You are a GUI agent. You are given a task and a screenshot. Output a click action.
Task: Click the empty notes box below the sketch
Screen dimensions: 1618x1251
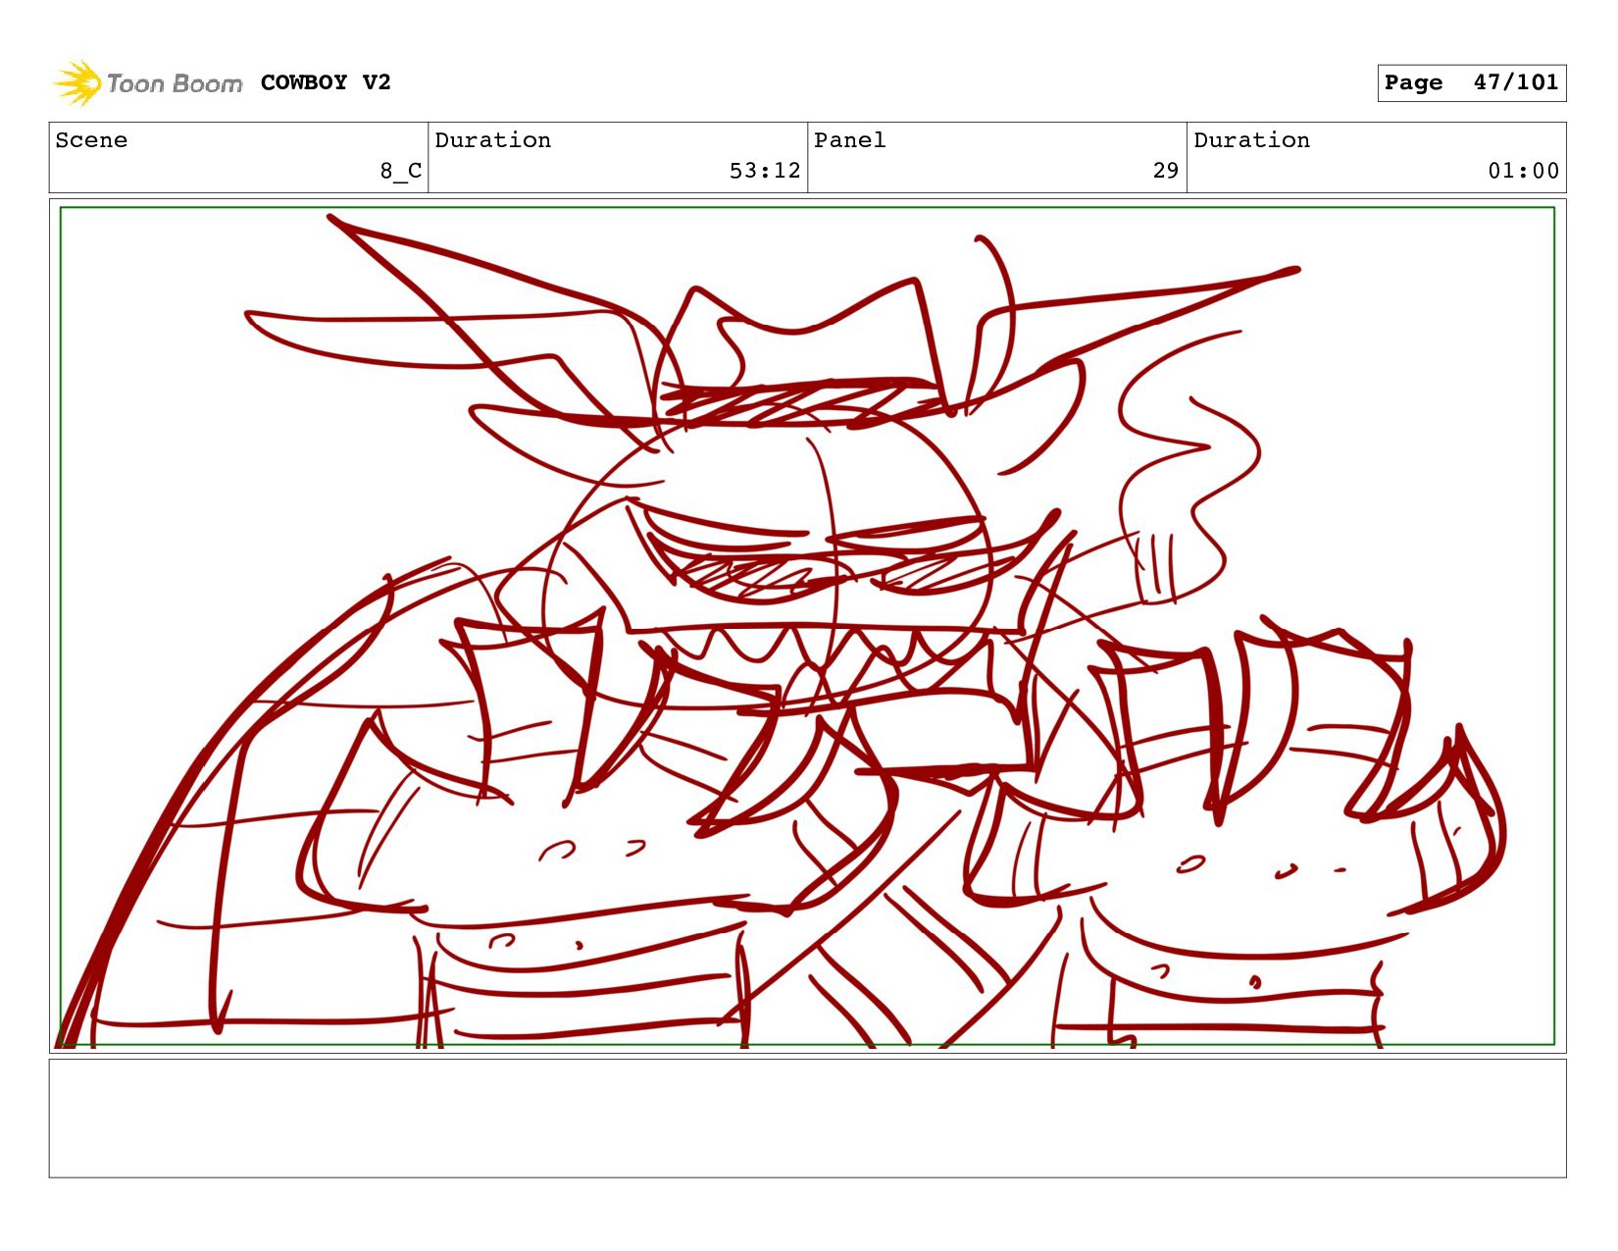(x=807, y=1118)
